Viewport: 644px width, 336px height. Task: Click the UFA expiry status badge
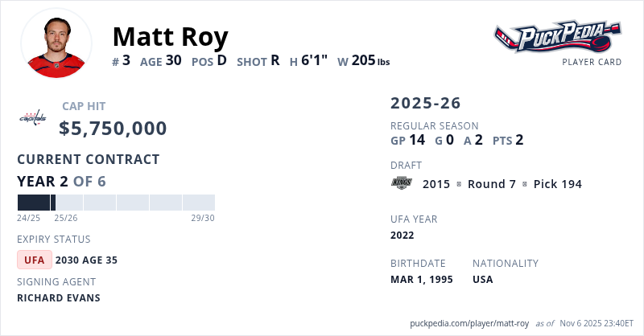[35, 260]
